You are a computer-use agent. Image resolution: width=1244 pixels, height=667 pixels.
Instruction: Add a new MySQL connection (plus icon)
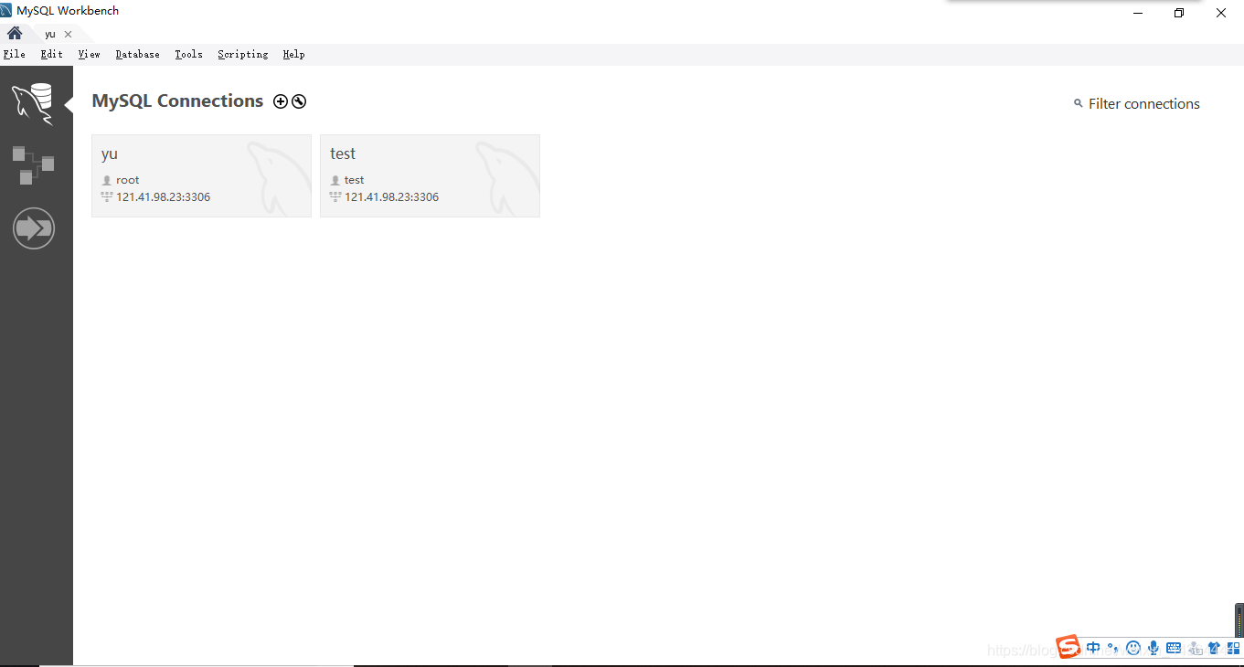(x=281, y=101)
